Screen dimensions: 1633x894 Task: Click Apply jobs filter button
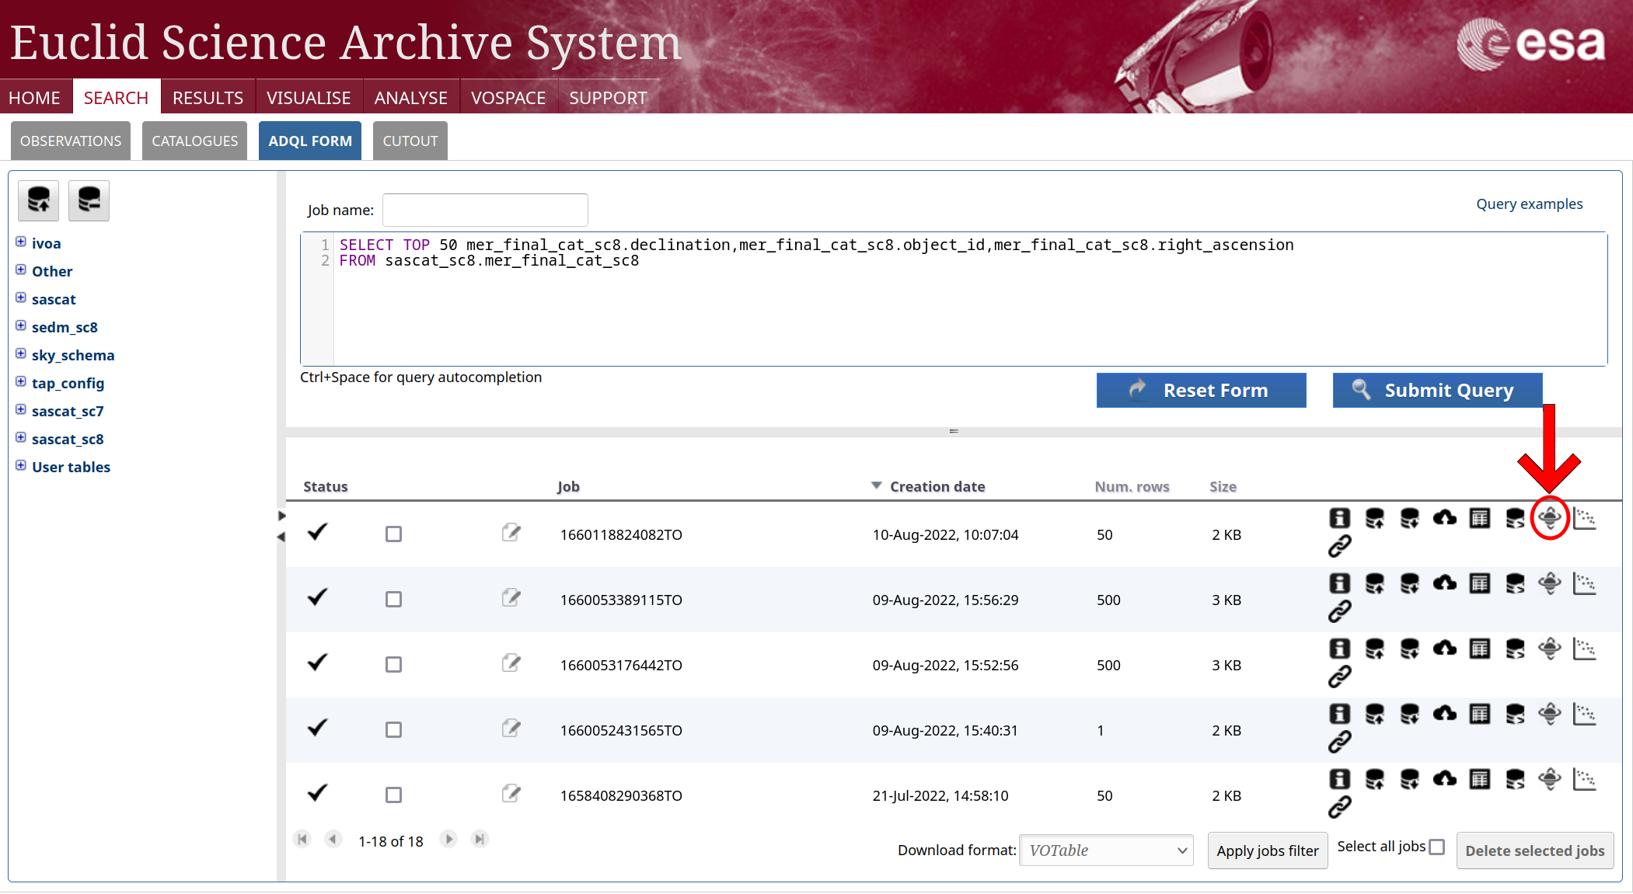pyautogui.click(x=1268, y=851)
